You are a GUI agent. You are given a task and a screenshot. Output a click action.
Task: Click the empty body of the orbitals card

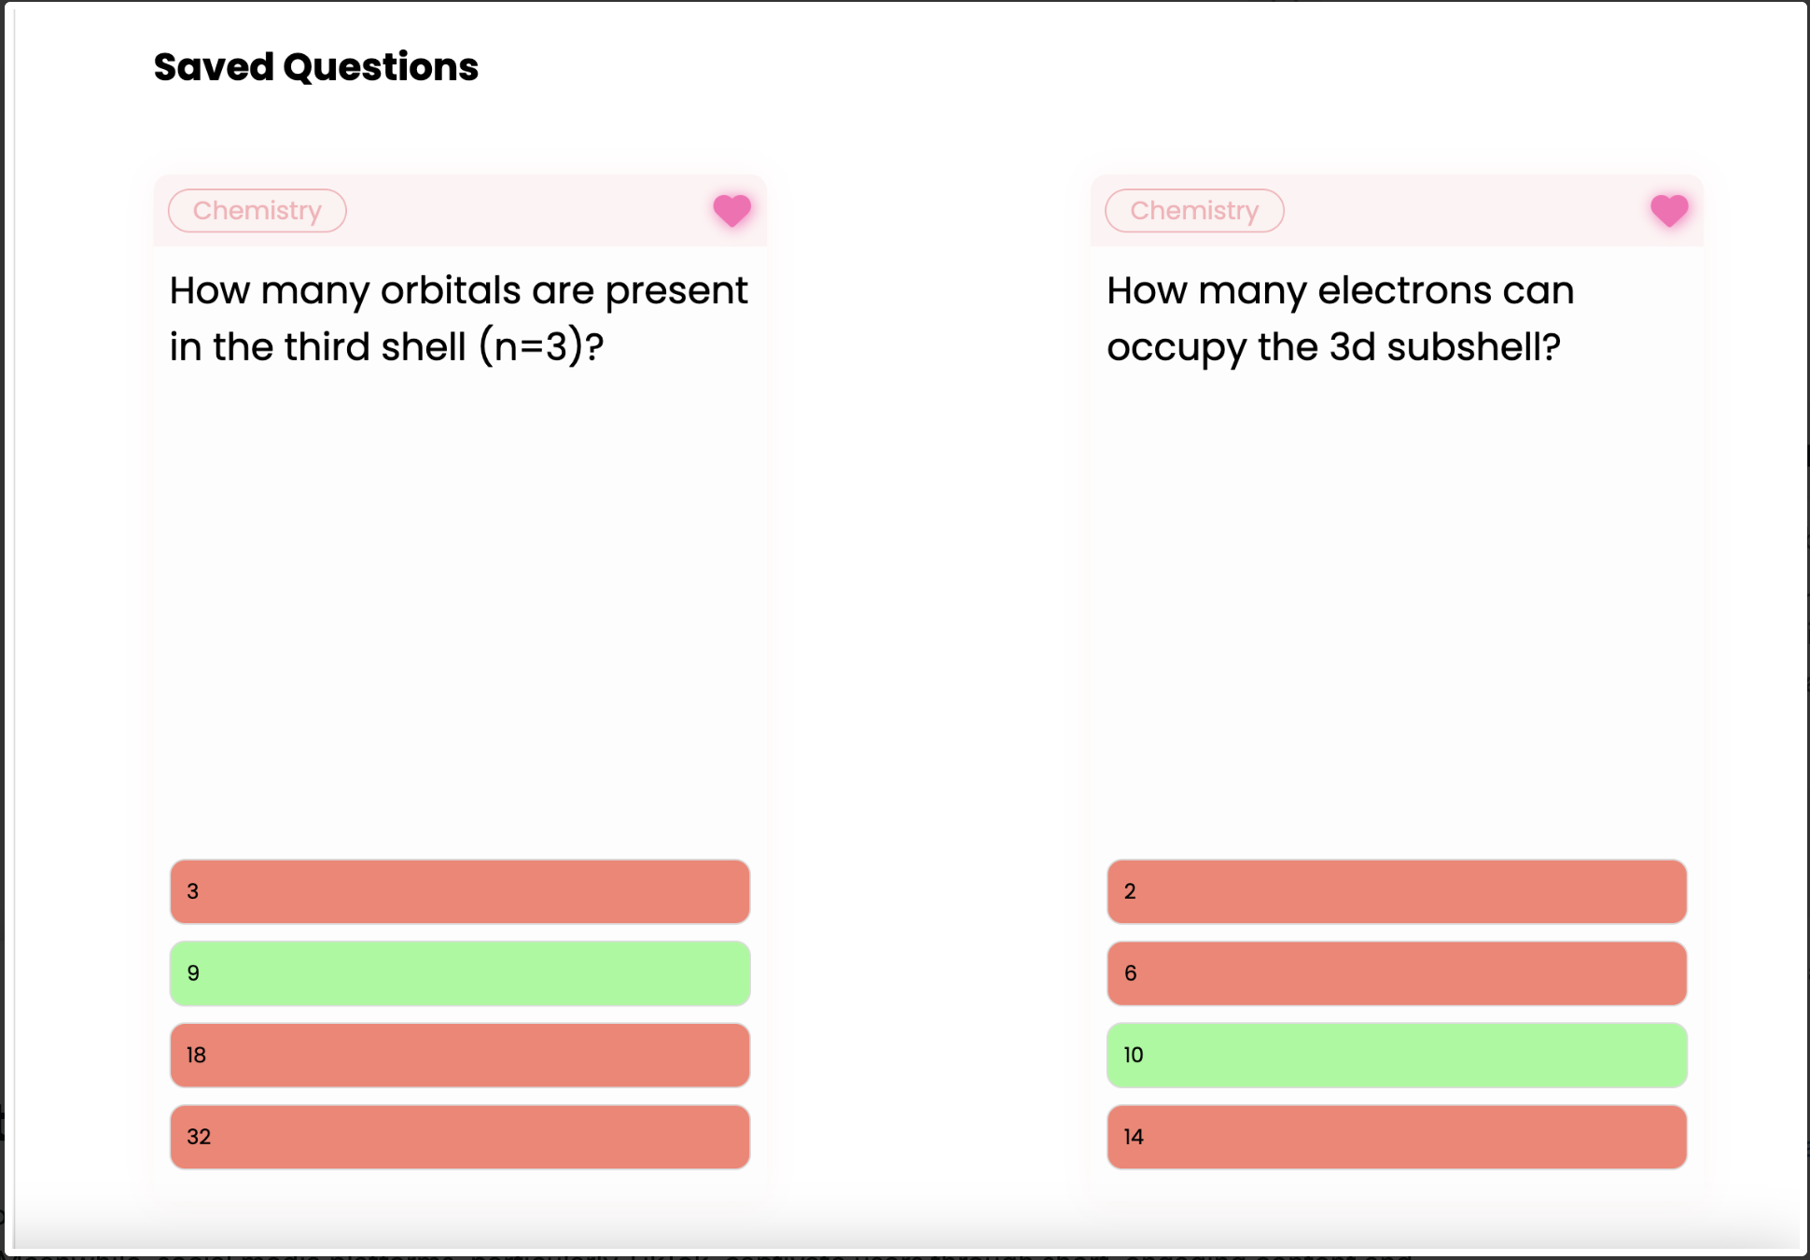[x=460, y=607]
